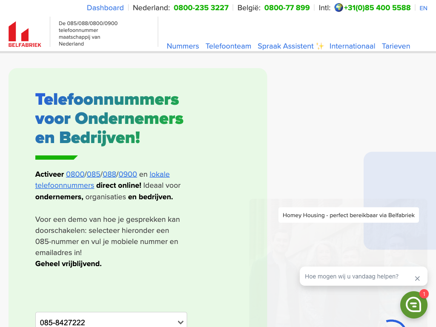
Task: Open the green chat widget icon
Action: click(413, 304)
